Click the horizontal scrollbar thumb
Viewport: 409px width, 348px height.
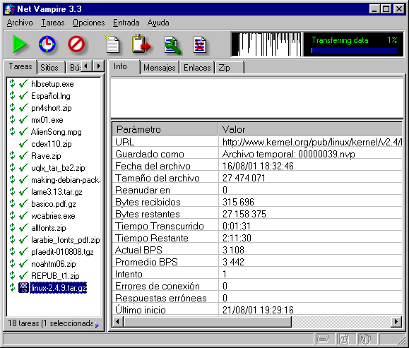tap(208, 322)
